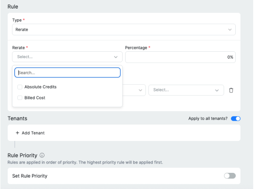This screenshot has height=189, width=254.
Task: Expand the partially hidden dropdown chevron
Action: pos(140,90)
